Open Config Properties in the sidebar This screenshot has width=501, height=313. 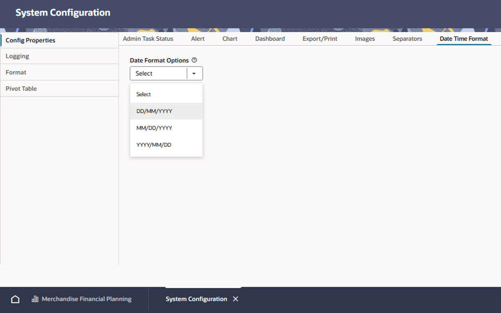click(x=60, y=40)
